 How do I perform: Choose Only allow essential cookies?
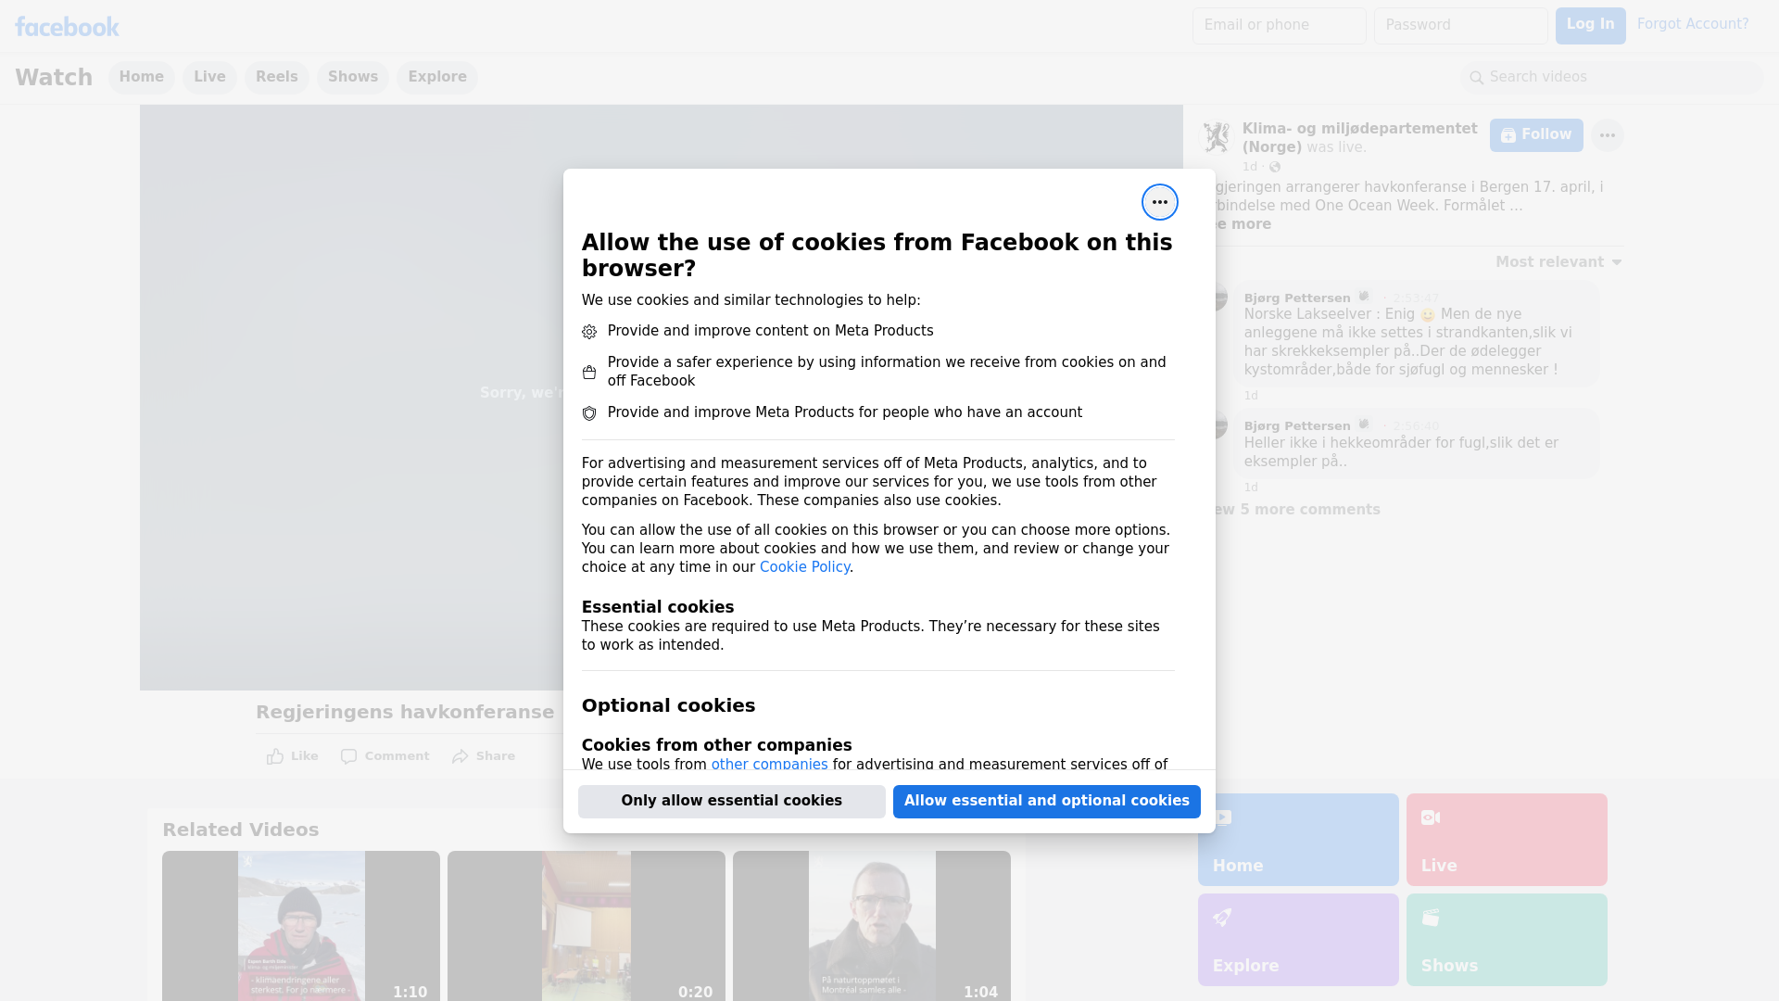(731, 801)
